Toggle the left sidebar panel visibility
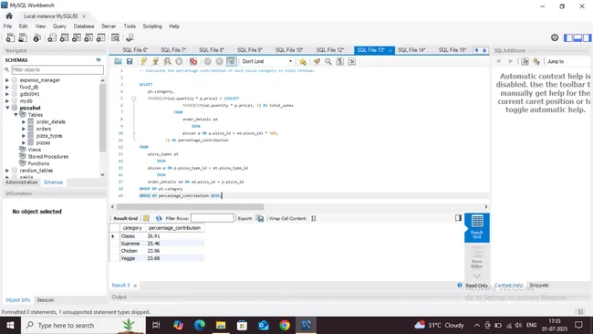This screenshot has width=593, height=334. point(568,37)
